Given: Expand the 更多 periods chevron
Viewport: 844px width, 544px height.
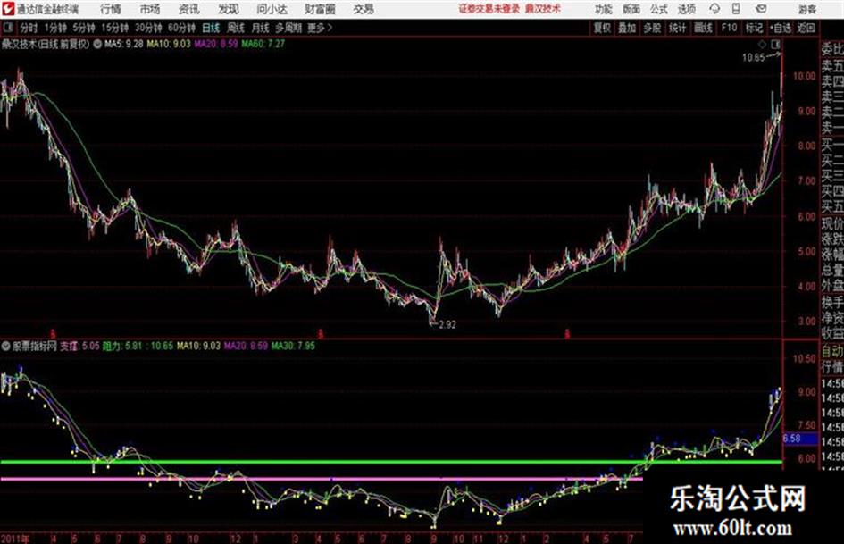Looking at the screenshot, I should [x=320, y=28].
